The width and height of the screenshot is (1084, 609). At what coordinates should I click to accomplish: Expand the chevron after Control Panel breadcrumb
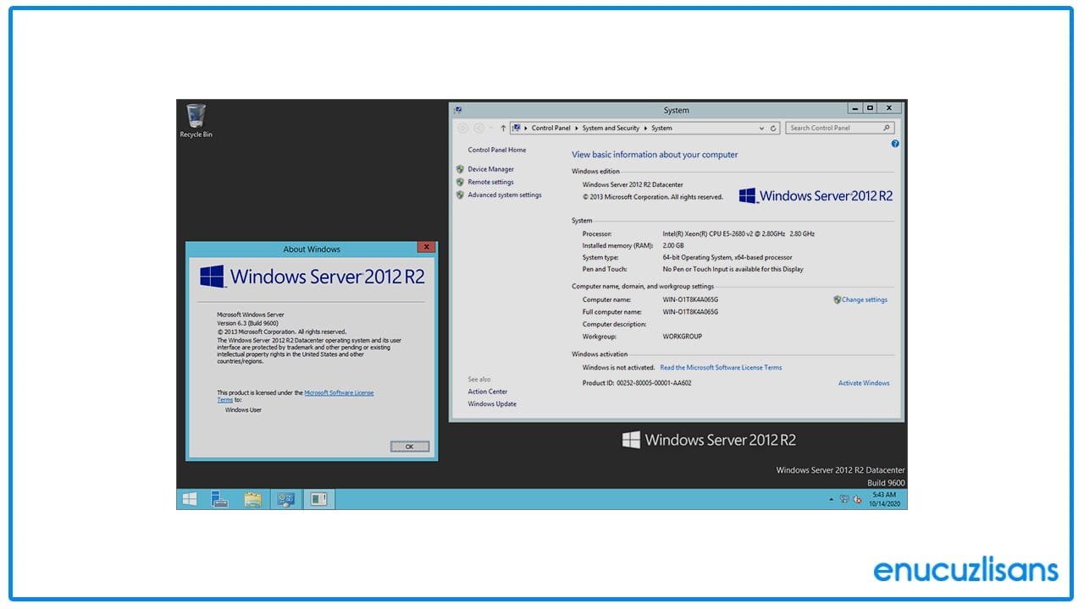[x=577, y=129]
